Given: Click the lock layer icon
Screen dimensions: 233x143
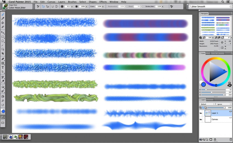Looking at the screenshot, I should tap(215, 140).
